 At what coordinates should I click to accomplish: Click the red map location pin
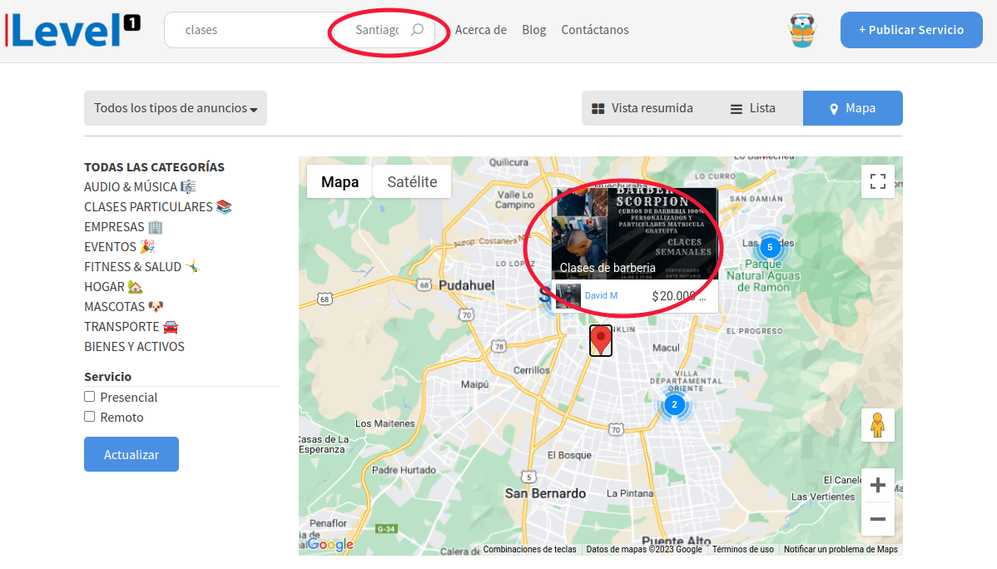pyautogui.click(x=600, y=339)
